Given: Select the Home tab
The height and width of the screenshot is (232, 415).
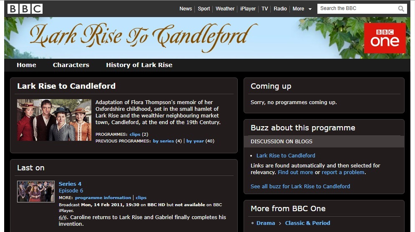Looking at the screenshot, I should point(26,65).
